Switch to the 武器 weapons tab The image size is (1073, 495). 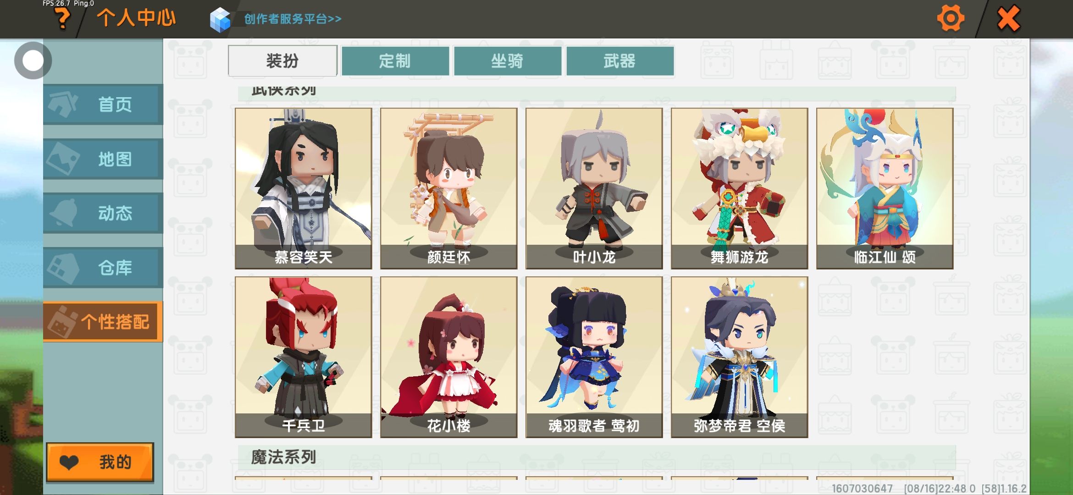click(620, 61)
